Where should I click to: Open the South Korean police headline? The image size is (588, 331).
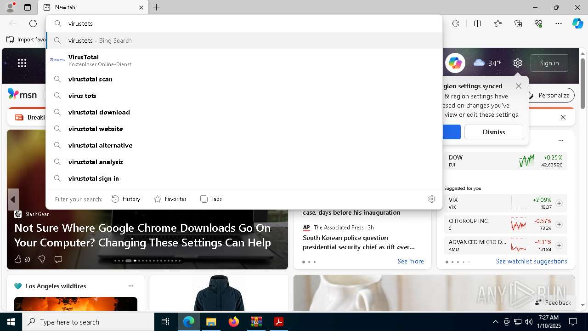(x=359, y=242)
